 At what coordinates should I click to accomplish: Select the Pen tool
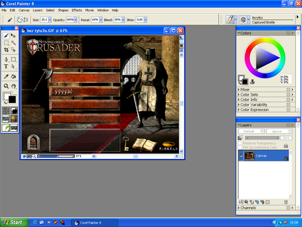click(x=6, y=59)
